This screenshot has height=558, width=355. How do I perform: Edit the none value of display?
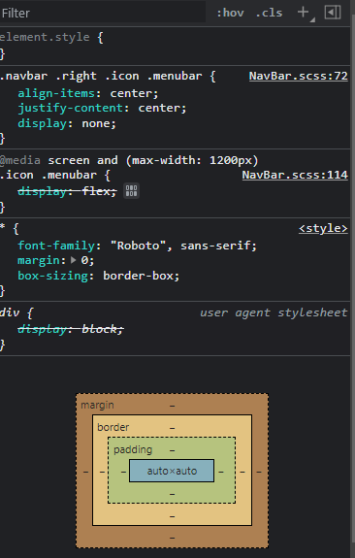click(x=96, y=123)
